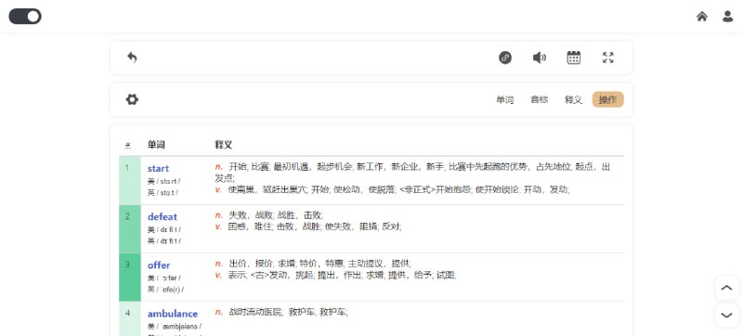Screen dimensions: 743x336
Task: Toggle the 单词 column filter
Action: pyautogui.click(x=504, y=100)
